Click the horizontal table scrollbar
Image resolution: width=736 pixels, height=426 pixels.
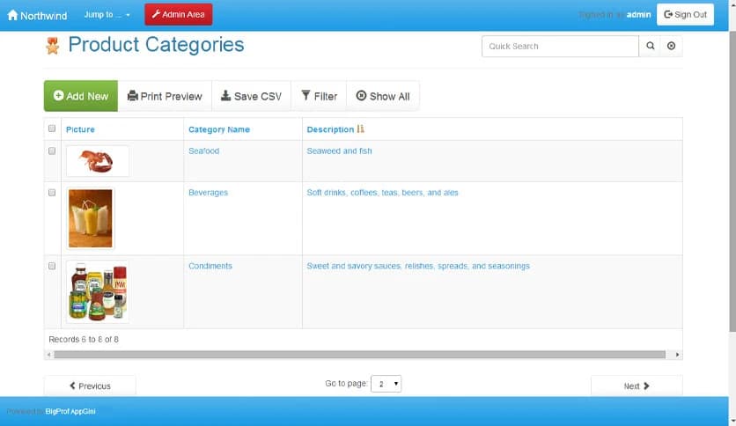pos(359,355)
